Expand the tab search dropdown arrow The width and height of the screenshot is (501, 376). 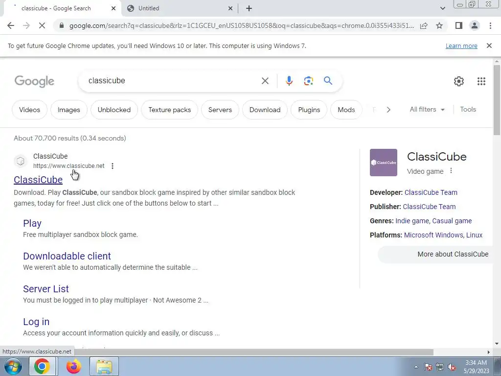point(442,8)
